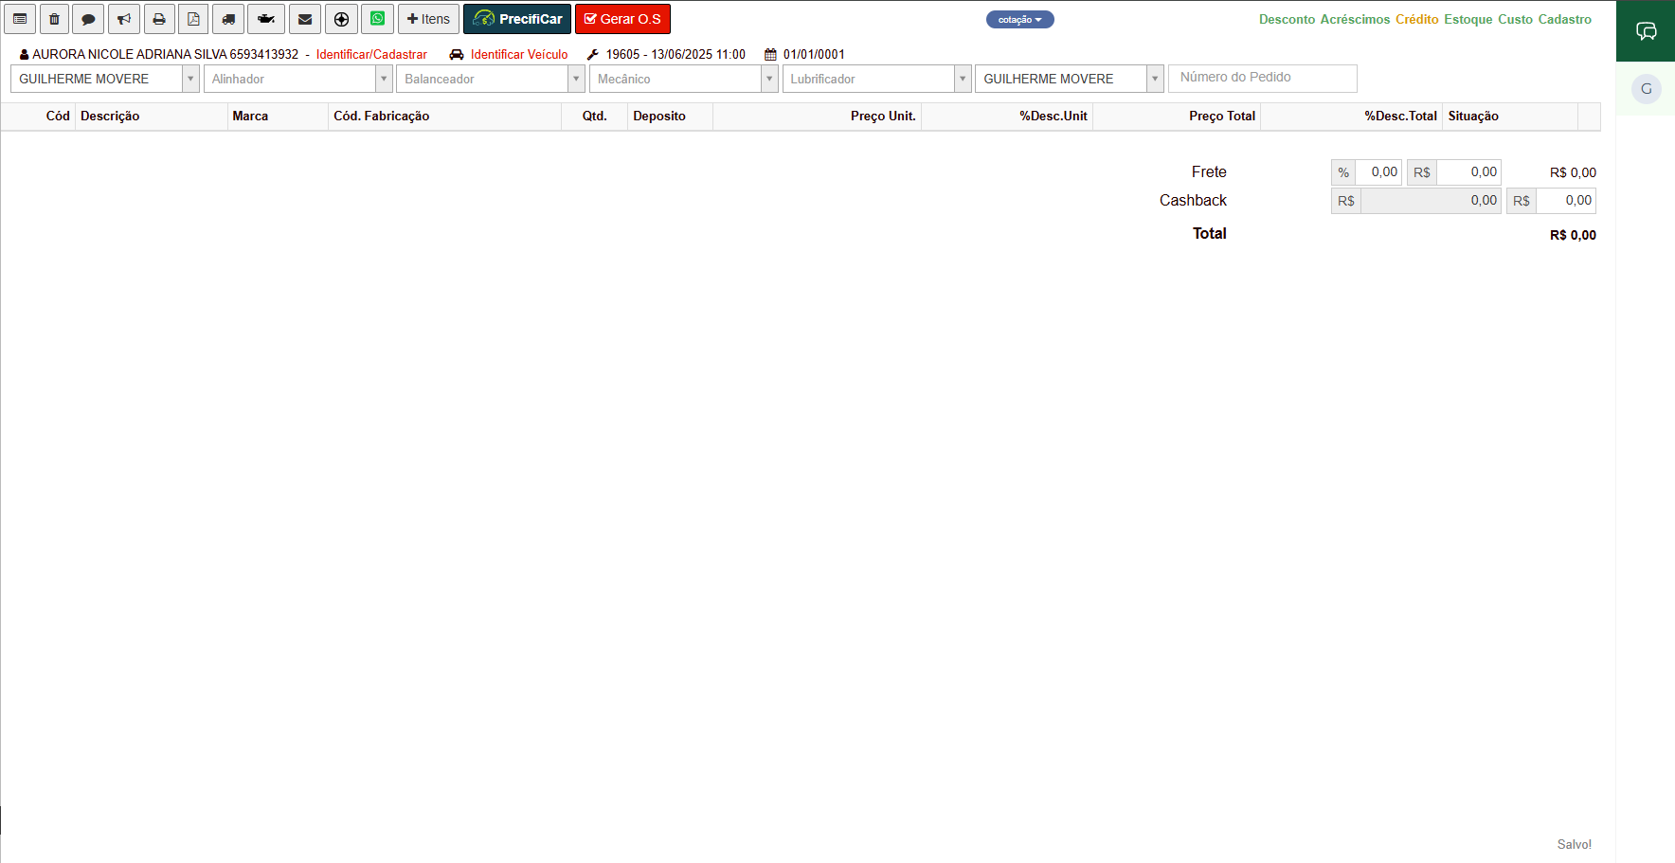
Task: Click the oil can icon
Action: coord(266,19)
